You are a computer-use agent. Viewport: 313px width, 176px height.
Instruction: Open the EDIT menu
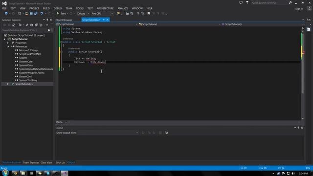(13, 8)
